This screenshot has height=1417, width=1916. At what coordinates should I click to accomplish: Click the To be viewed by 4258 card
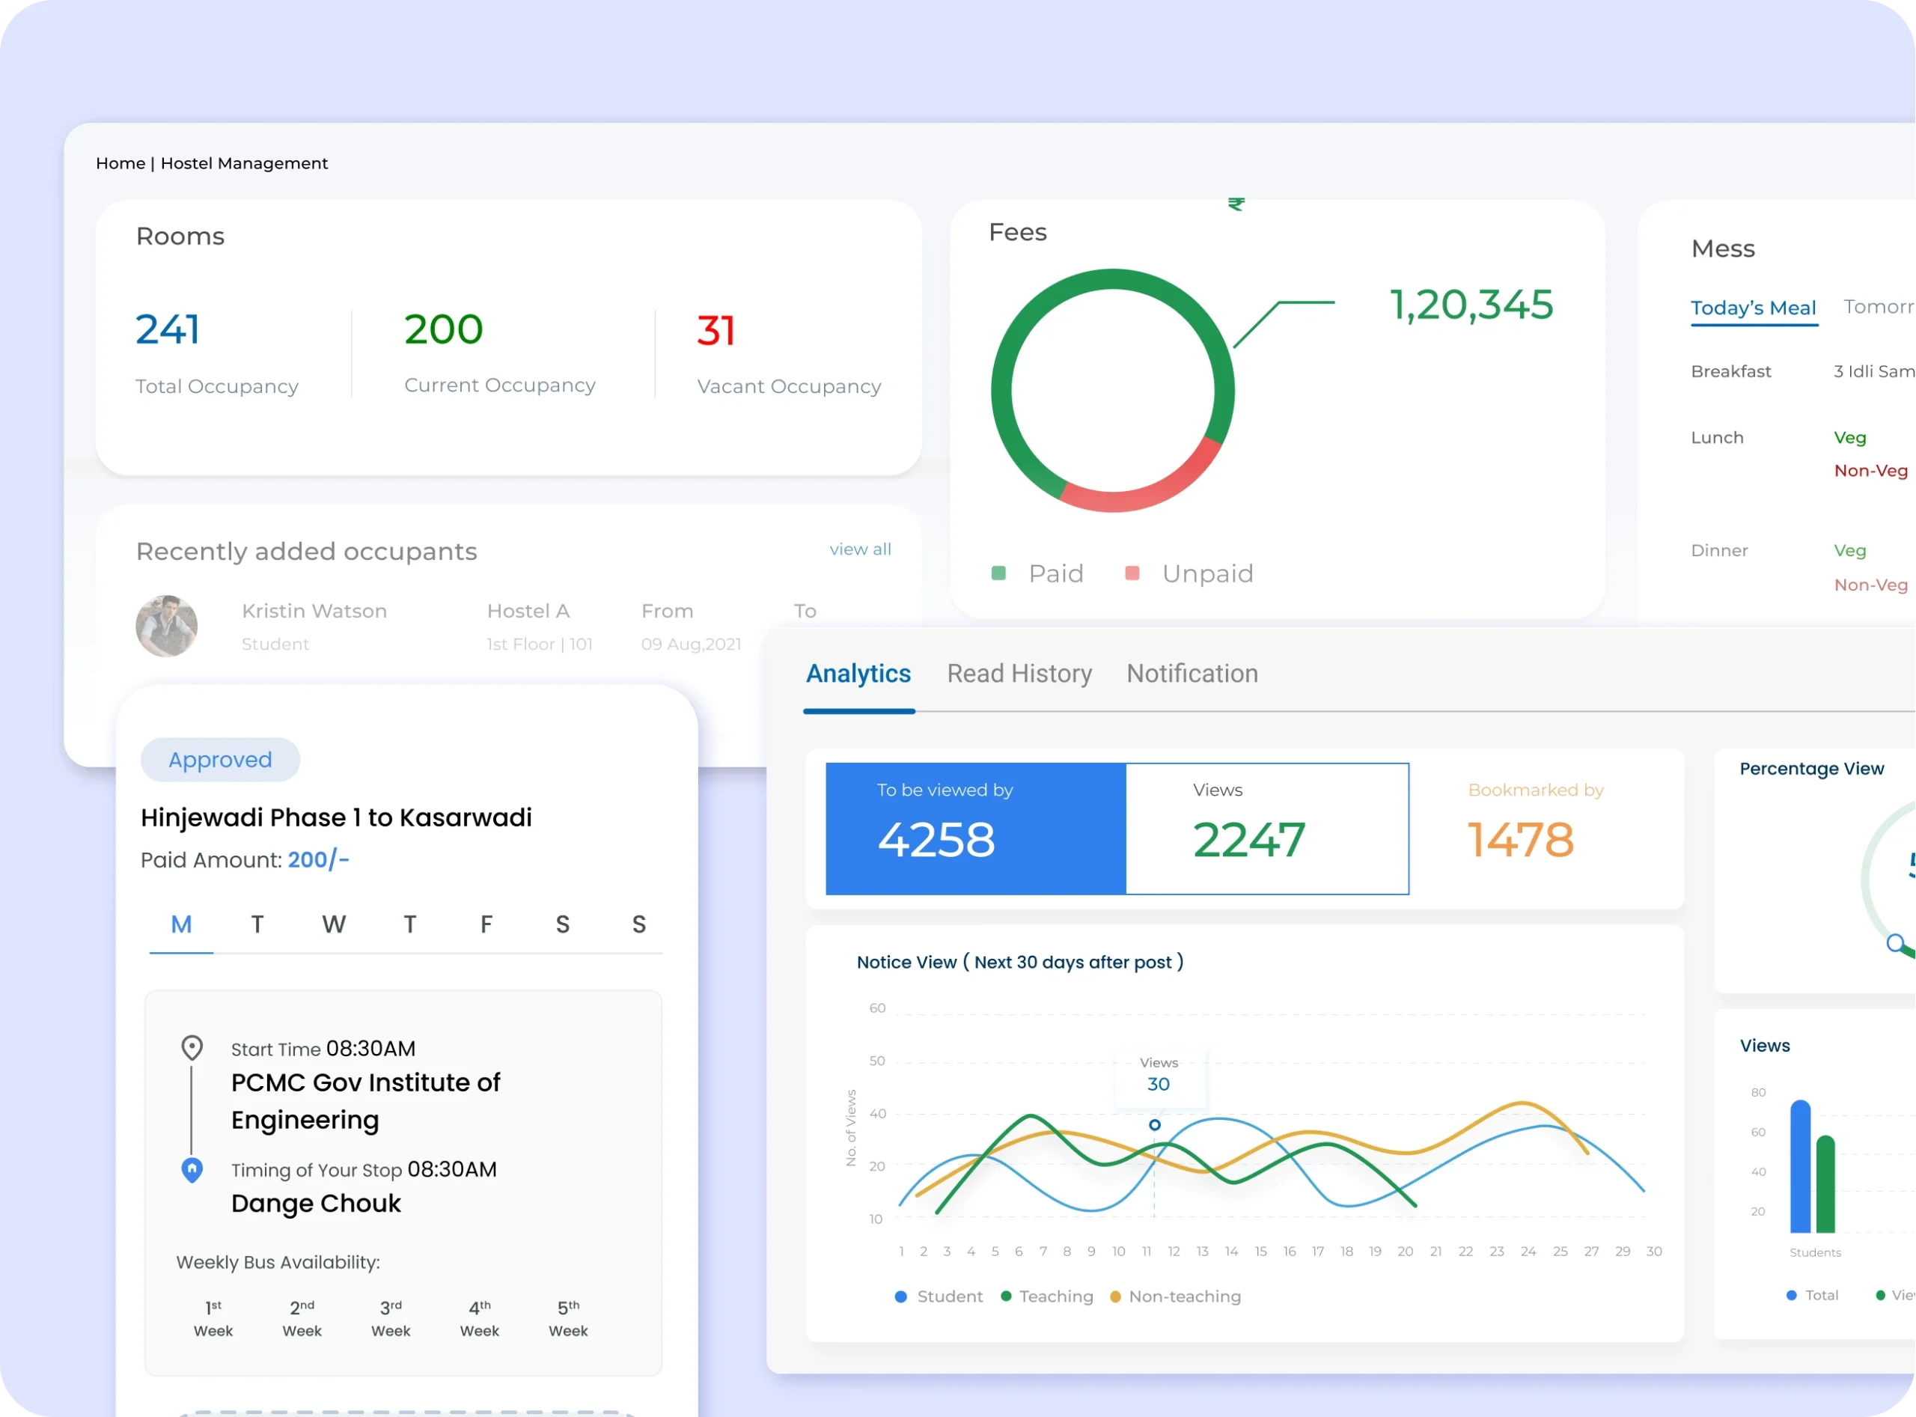click(975, 829)
